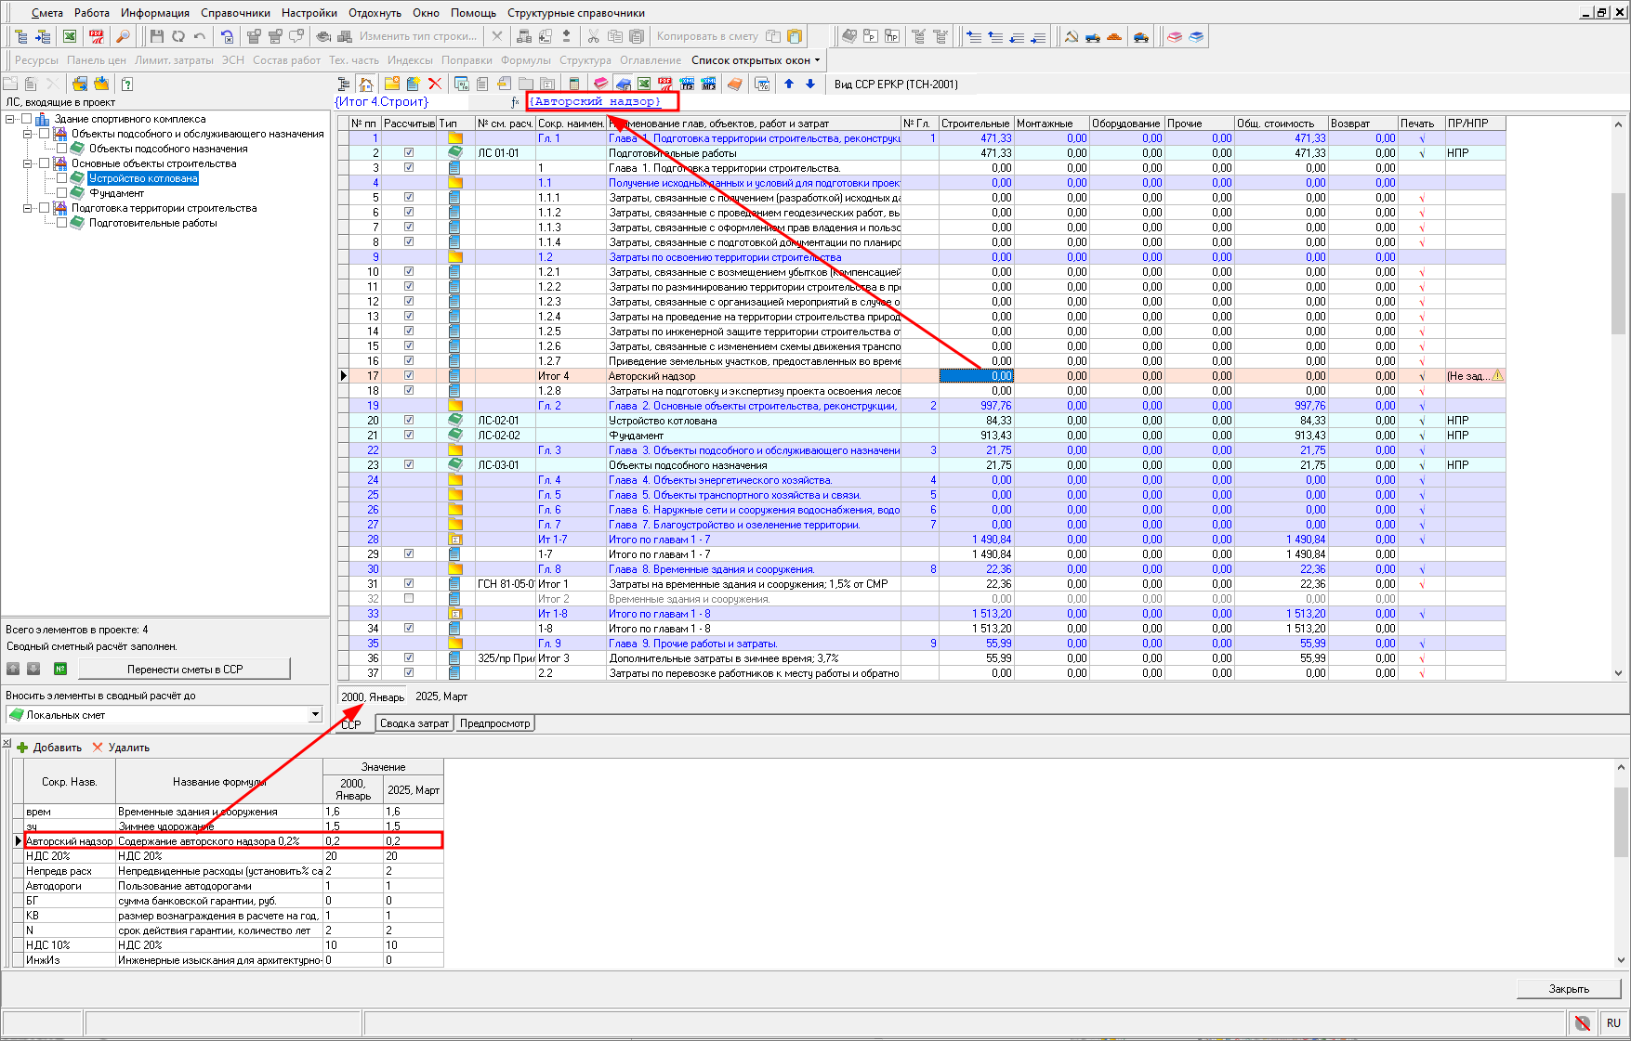Tick the checkbox beside Фундамент in tree

click(62, 193)
